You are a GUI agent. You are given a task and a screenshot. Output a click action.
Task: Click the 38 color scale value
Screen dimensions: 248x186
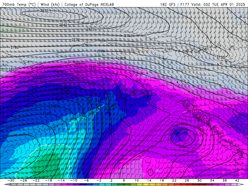coord(224,180)
